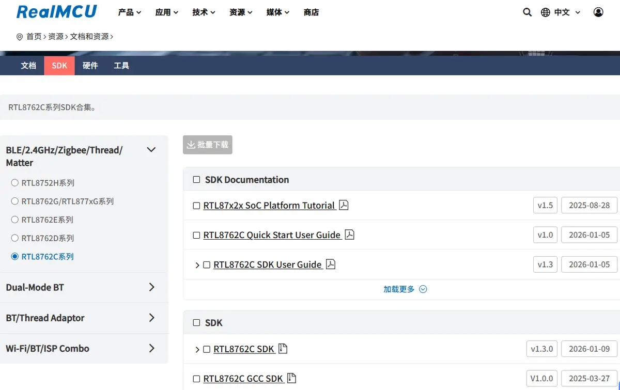This screenshot has width=620, height=390.
Task: Open the 技术 dropdown menu
Action: tap(204, 12)
